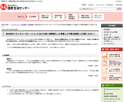Viewport: 124px width, 102px height.
Task: Open the 相談事例・判例 navigation tab
Action: click(x=58, y=17)
